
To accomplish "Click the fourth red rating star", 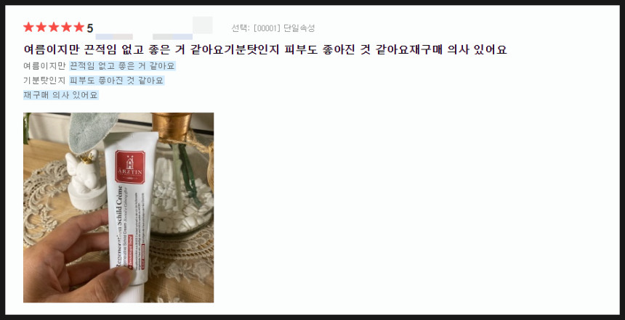I will click(67, 27).
